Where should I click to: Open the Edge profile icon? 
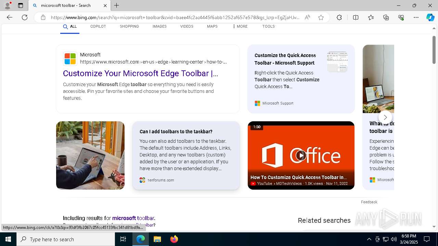8,5
